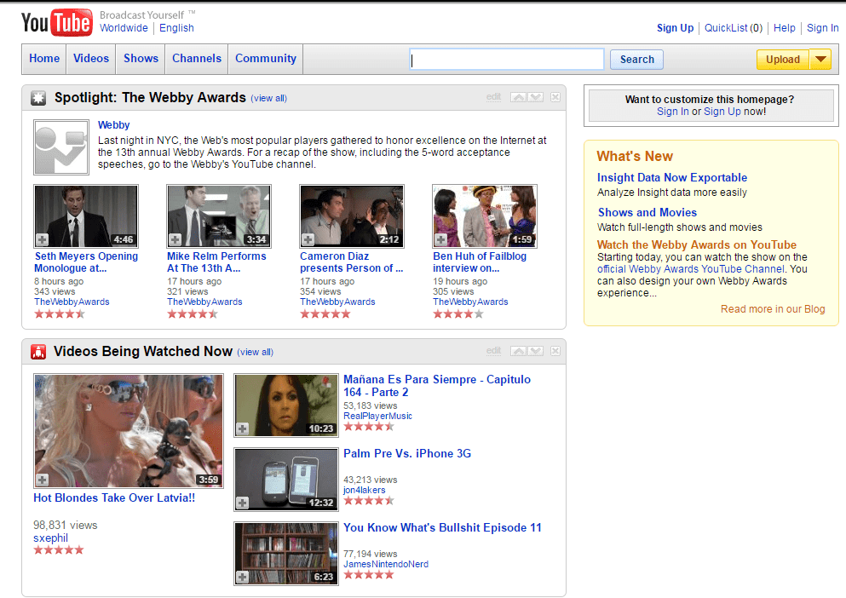Open Insight Data Now Exportable link

pyautogui.click(x=671, y=178)
